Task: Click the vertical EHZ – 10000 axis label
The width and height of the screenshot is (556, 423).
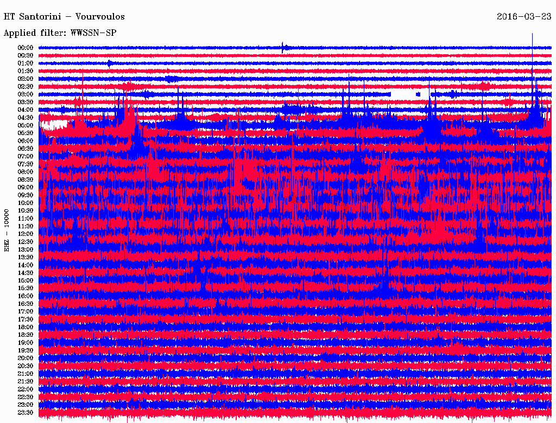Action: coord(7,230)
